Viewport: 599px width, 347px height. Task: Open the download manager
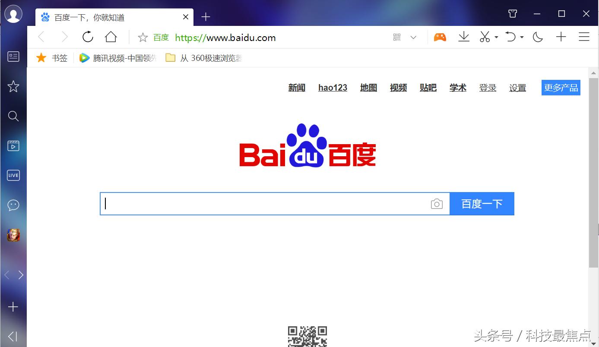pyautogui.click(x=464, y=37)
